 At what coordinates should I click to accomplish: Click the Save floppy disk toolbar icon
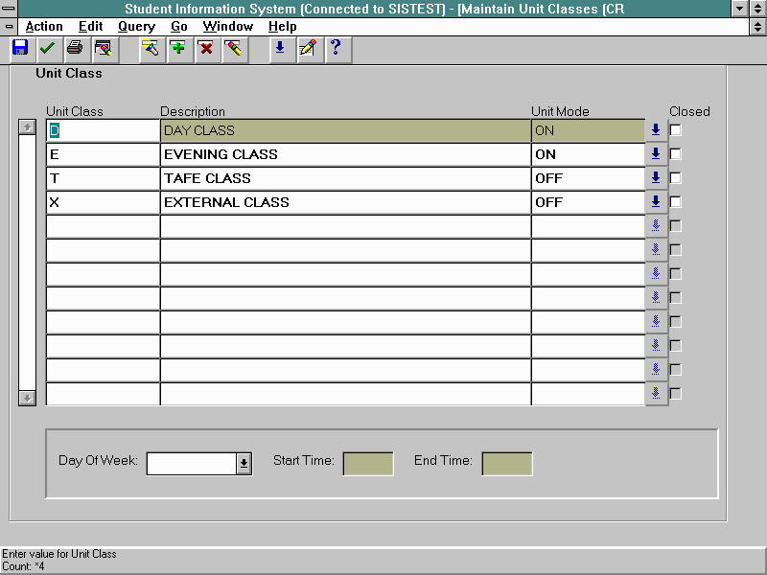[x=19, y=49]
